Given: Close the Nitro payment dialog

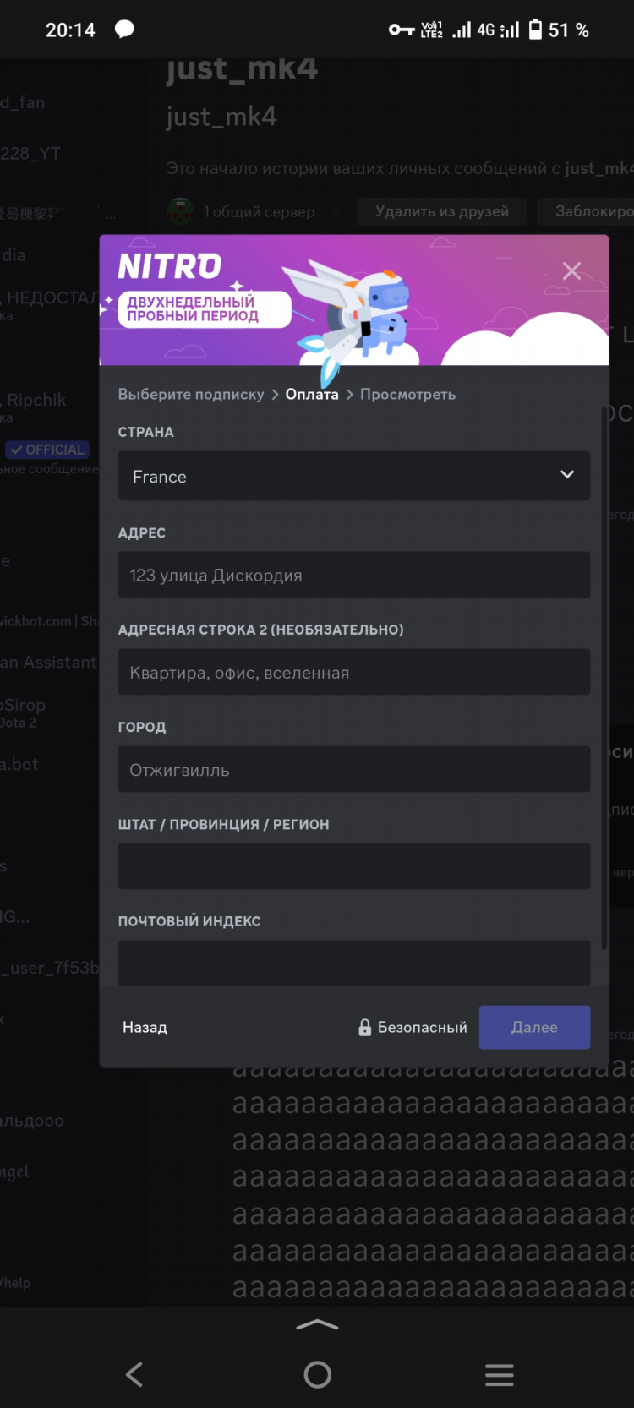Looking at the screenshot, I should [x=571, y=270].
